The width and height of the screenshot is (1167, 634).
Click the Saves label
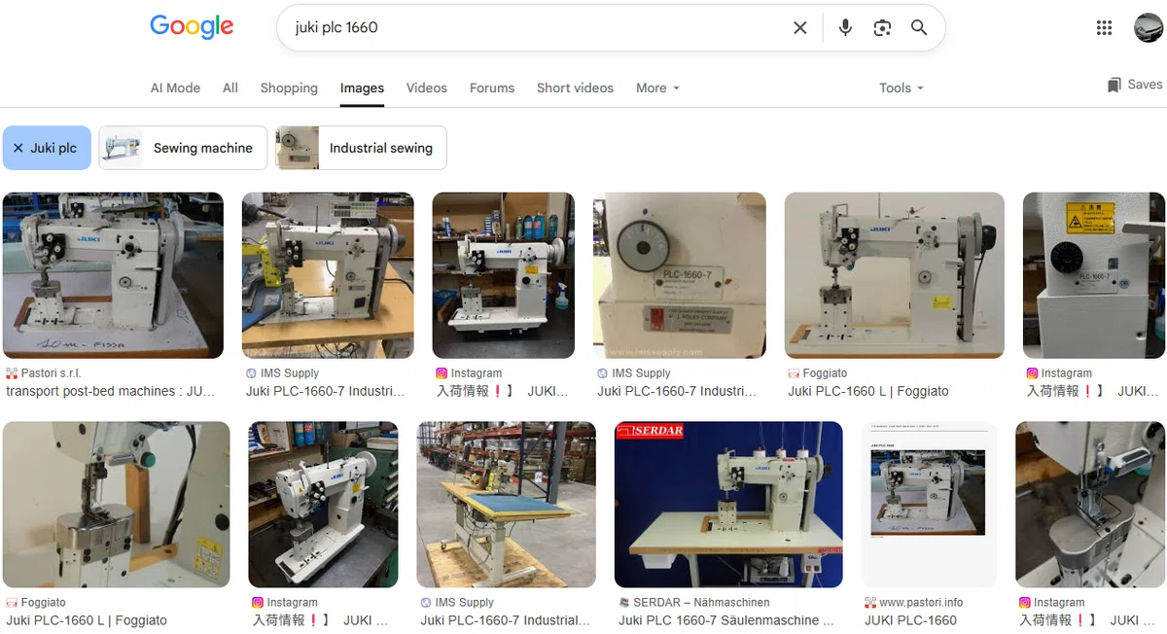pyautogui.click(x=1145, y=85)
